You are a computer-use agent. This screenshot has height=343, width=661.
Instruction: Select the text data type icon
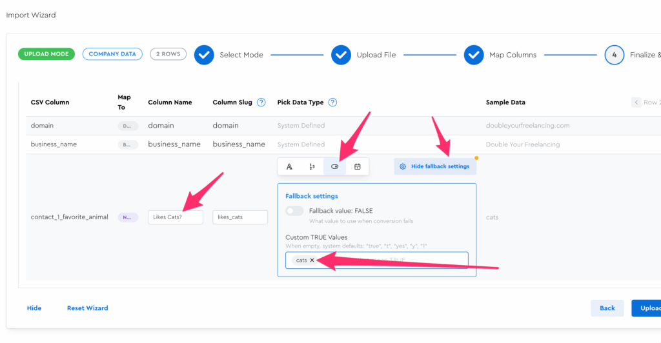coord(289,166)
